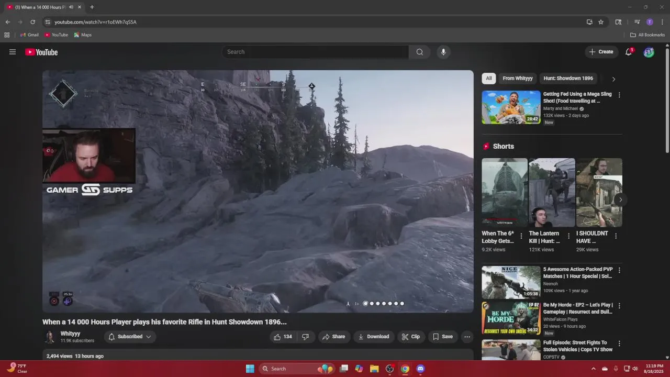Open Chrome three-dot menu
Viewport: 670px width, 377px height.
tap(662, 22)
